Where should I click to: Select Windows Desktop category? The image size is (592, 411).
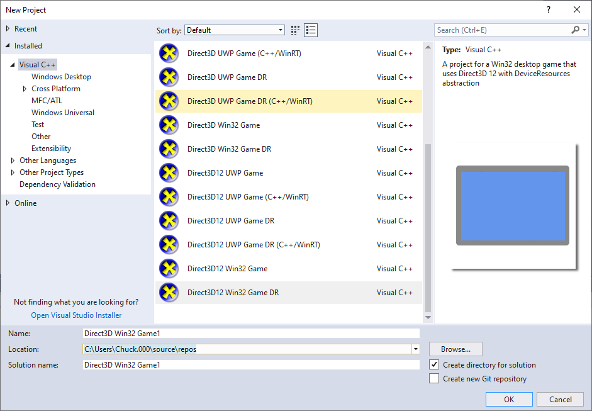click(x=61, y=77)
